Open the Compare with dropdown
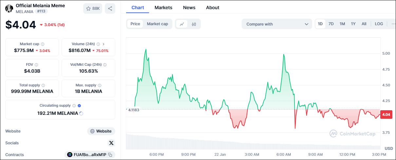Screen dimensions: 396x160 (x=277, y=24)
